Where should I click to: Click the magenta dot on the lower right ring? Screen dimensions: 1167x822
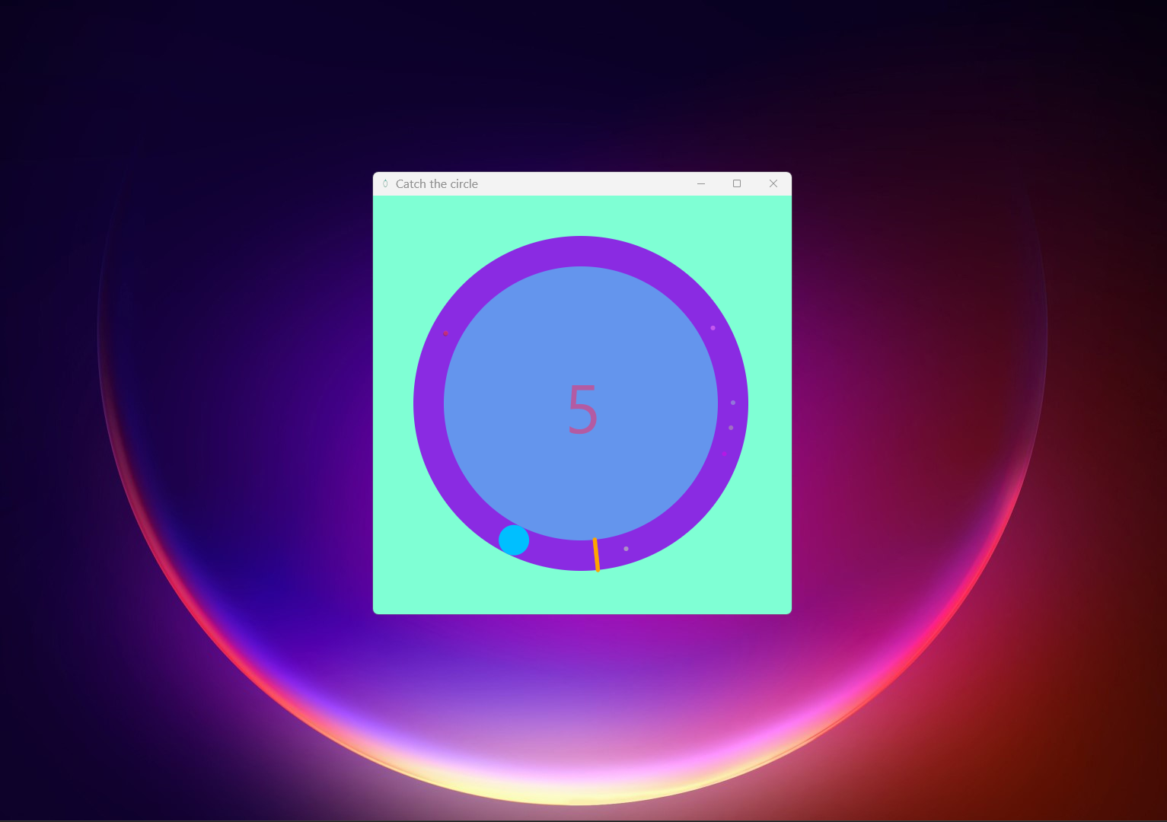coord(725,453)
